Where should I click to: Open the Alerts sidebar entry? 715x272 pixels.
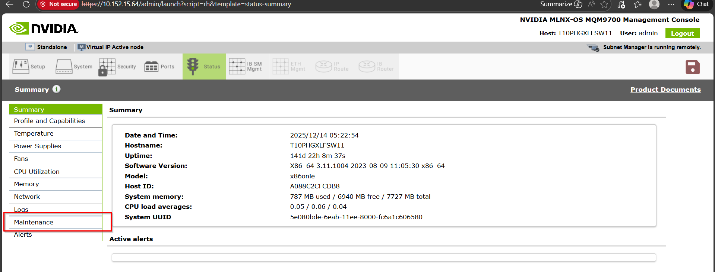pyautogui.click(x=23, y=235)
